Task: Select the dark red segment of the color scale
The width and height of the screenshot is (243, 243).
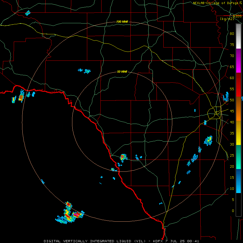Action: coord(238,85)
